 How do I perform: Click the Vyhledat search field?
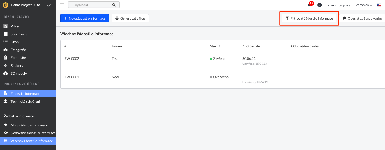point(90,5)
